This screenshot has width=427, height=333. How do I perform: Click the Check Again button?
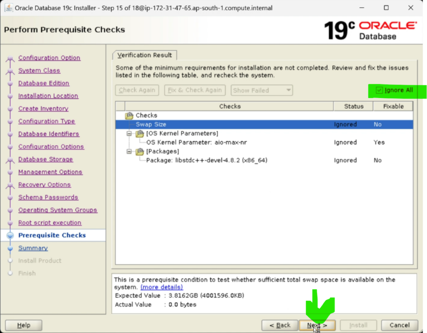point(137,90)
